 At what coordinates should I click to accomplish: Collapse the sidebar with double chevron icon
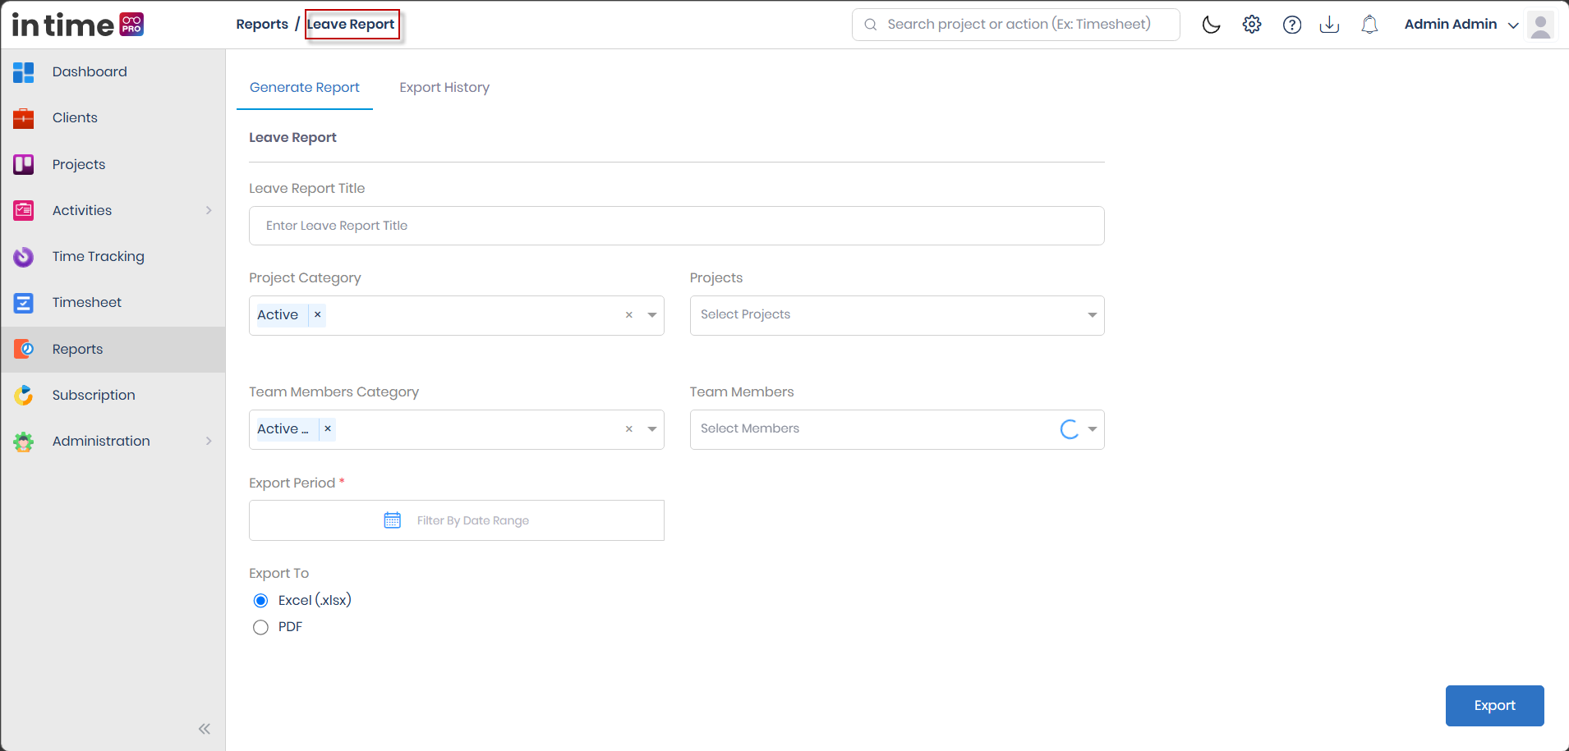[205, 729]
